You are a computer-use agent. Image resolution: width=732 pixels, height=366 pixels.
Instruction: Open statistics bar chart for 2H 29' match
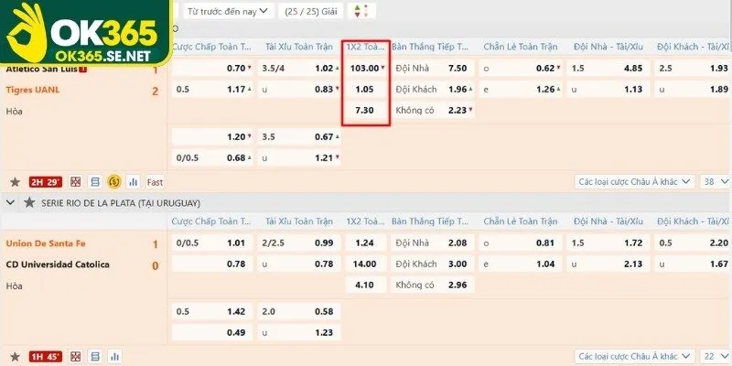tap(134, 182)
